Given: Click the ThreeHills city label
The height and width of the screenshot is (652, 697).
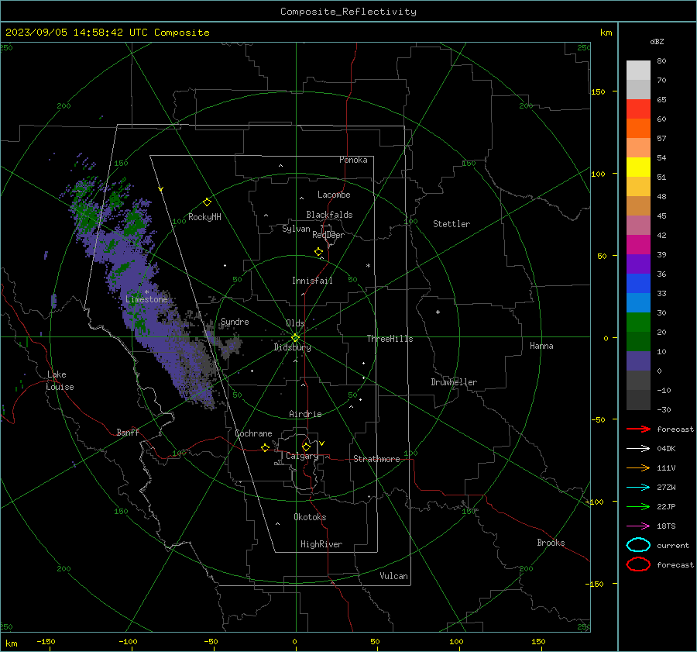Looking at the screenshot, I should tap(390, 339).
